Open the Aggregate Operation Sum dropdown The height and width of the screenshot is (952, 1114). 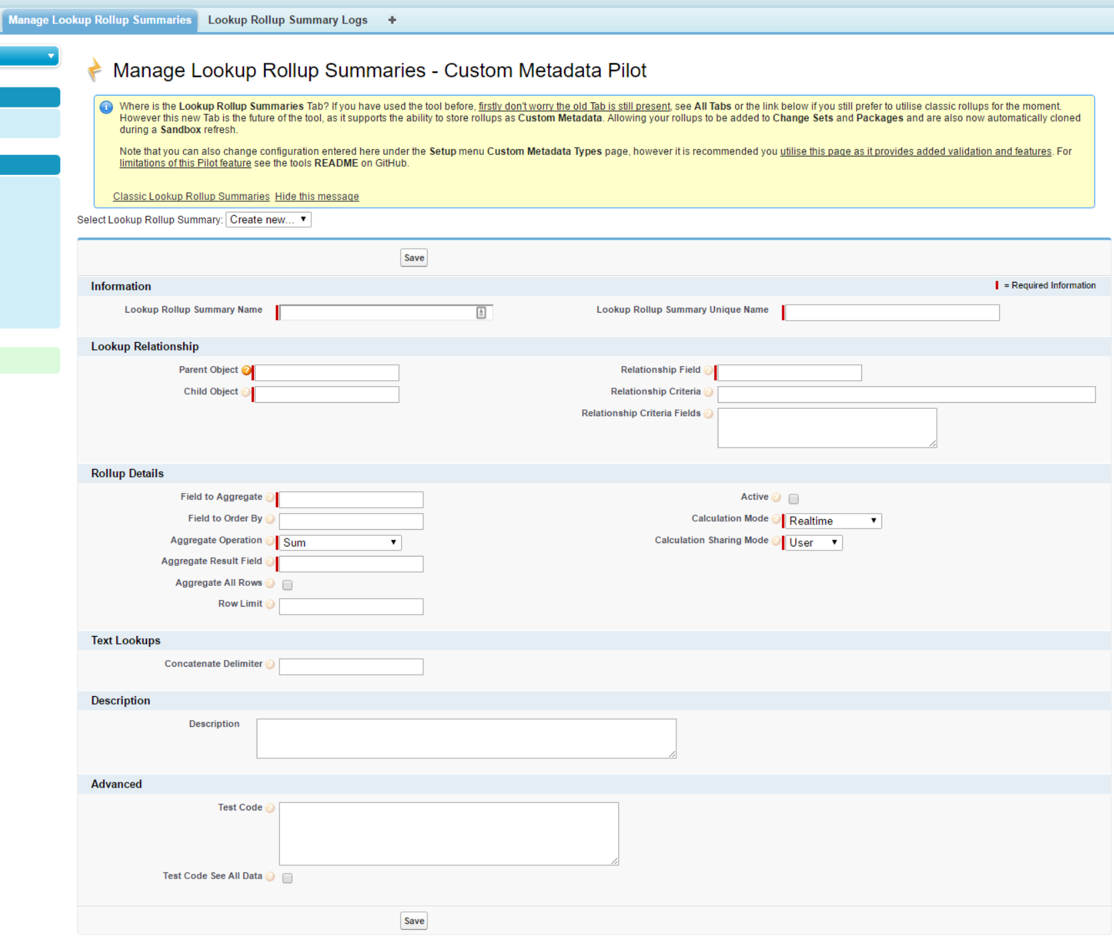coord(340,542)
